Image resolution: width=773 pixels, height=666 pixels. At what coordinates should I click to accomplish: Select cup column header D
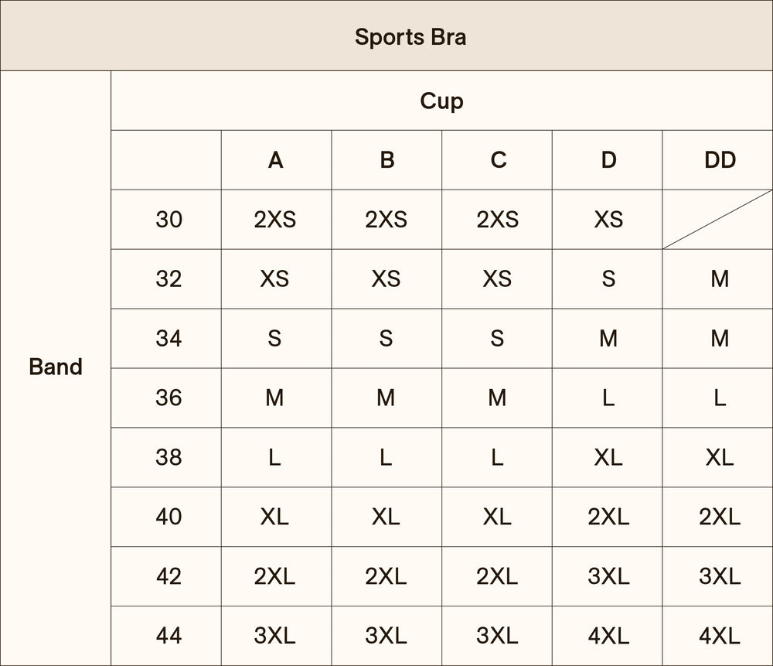click(608, 160)
